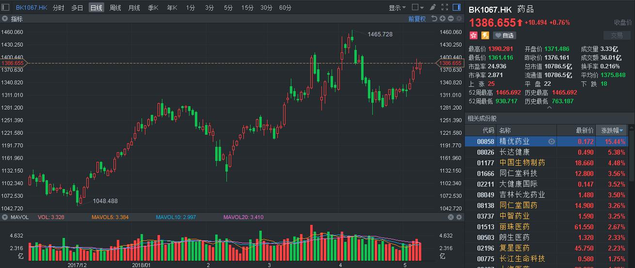Screen dimensions: 635x268
Task: Select 精优药业 stock row
Action: click(546, 142)
